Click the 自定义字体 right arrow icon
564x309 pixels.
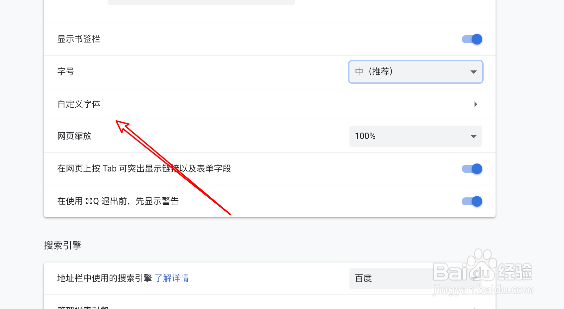476,104
